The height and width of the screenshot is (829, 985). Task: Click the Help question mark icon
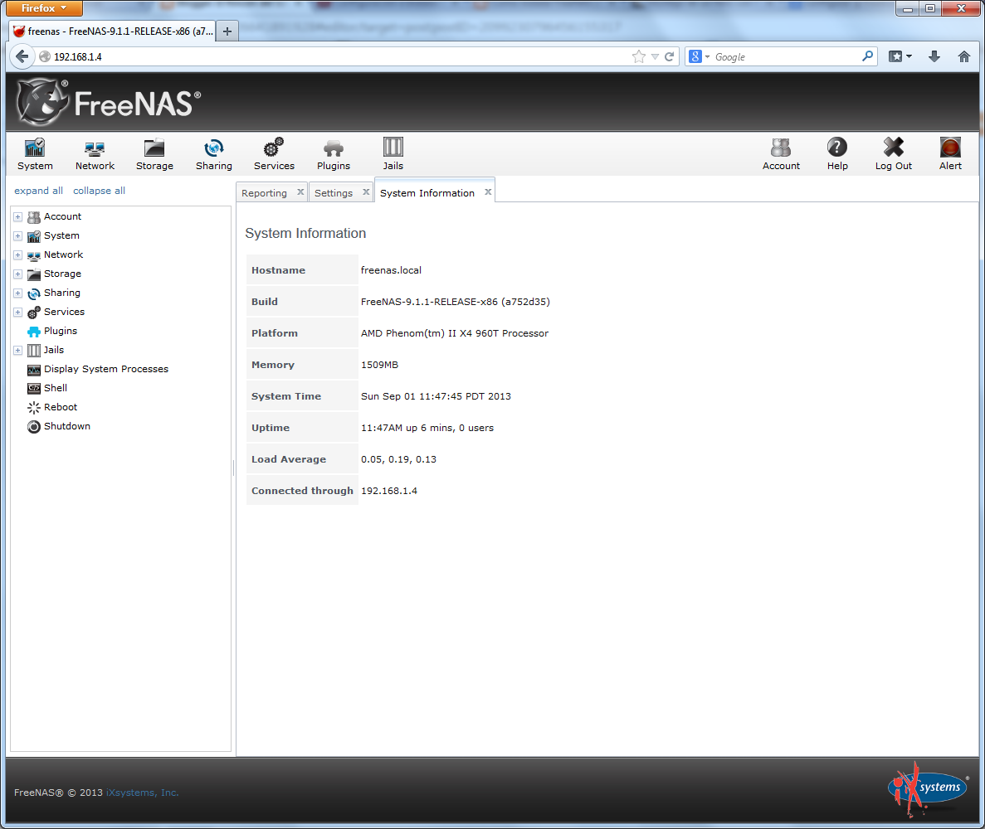click(836, 153)
